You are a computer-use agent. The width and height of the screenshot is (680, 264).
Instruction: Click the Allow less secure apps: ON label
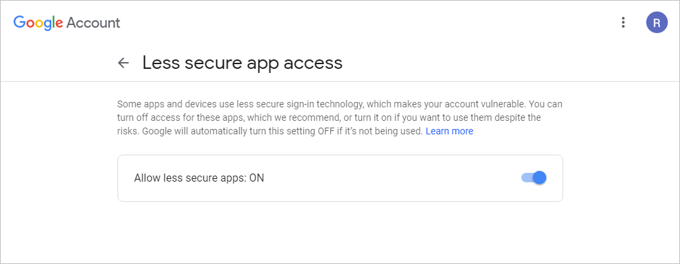click(x=199, y=178)
